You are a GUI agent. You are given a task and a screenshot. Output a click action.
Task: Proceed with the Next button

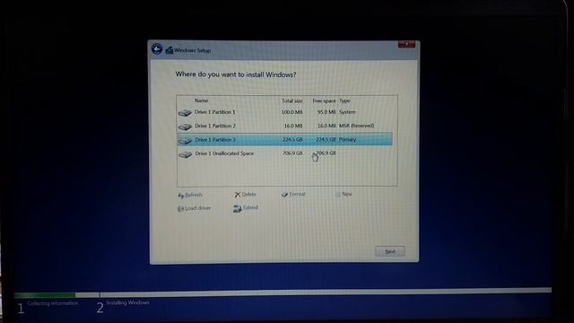tap(390, 251)
